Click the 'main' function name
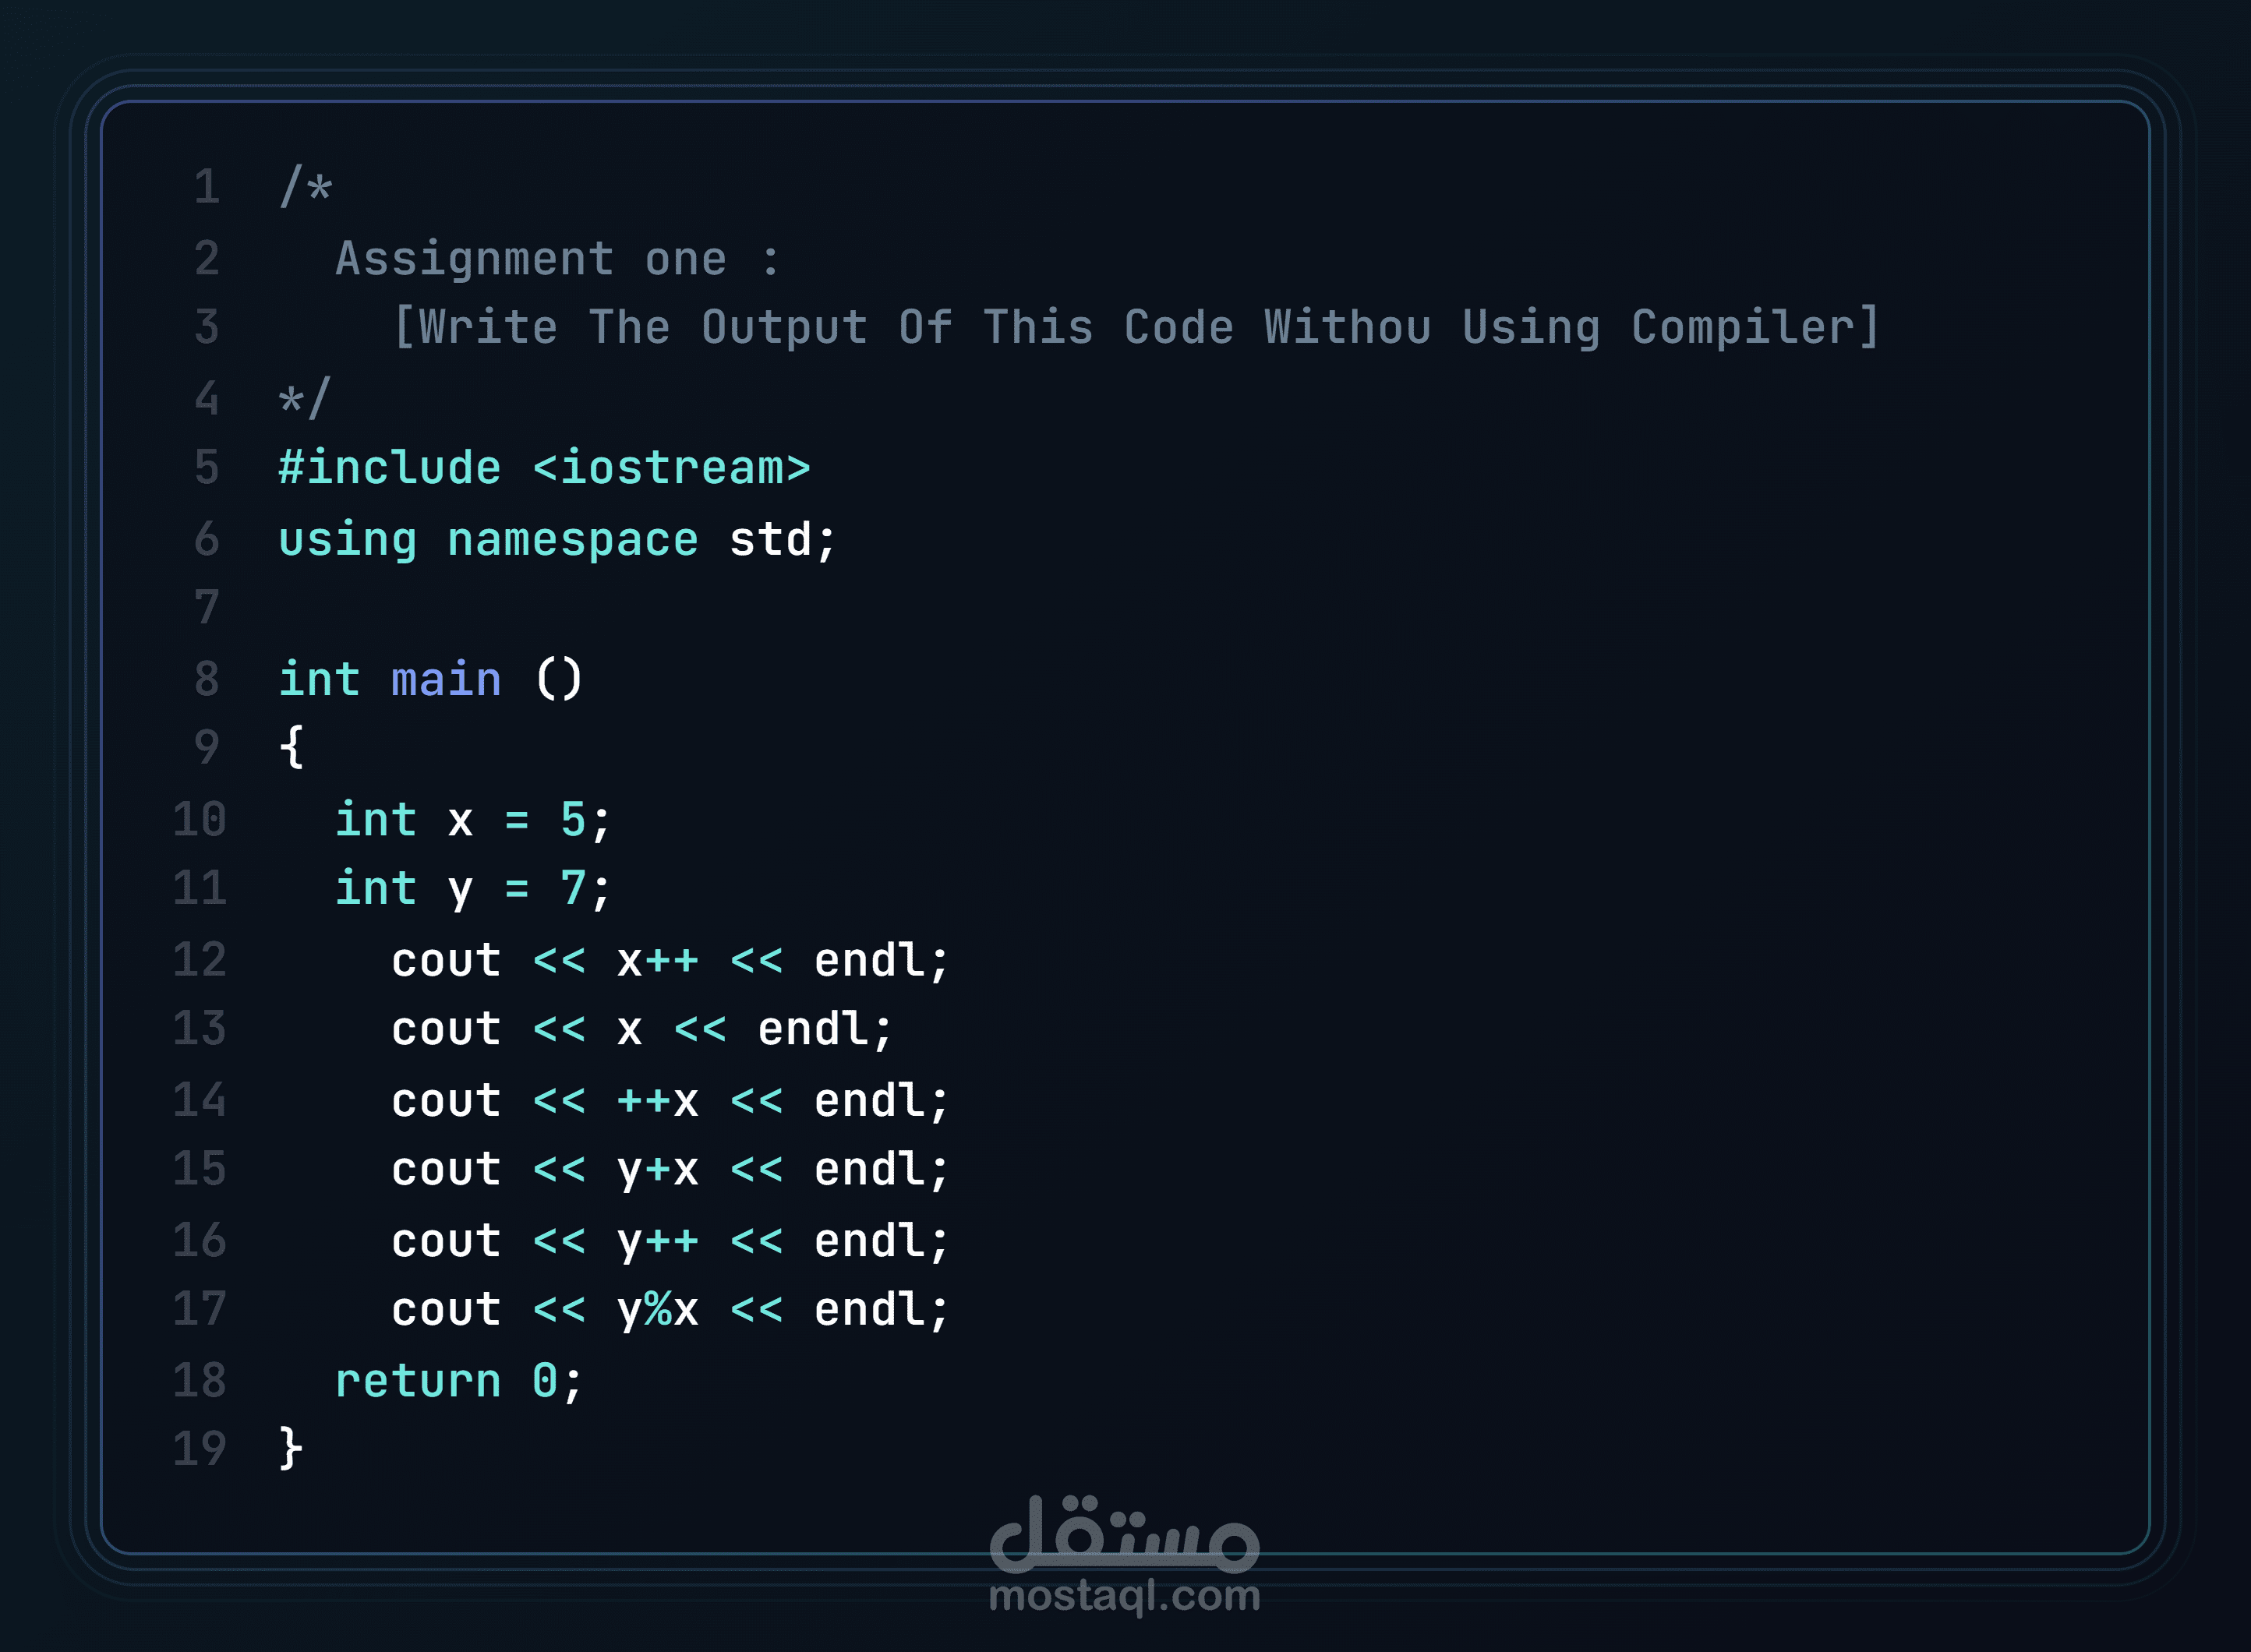The image size is (2251, 1652). point(446,679)
